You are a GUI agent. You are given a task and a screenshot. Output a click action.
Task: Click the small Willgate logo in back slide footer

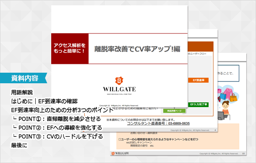[120, 153]
